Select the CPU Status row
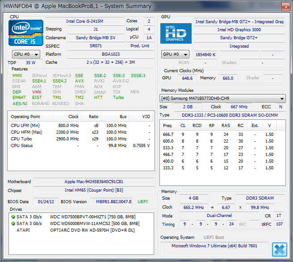 pyautogui.click(x=81, y=146)
